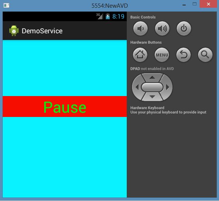Lower volume with the volume down button
Image resolution: width=219 pixels, height=201 pixels.
(x=140, y=29)
